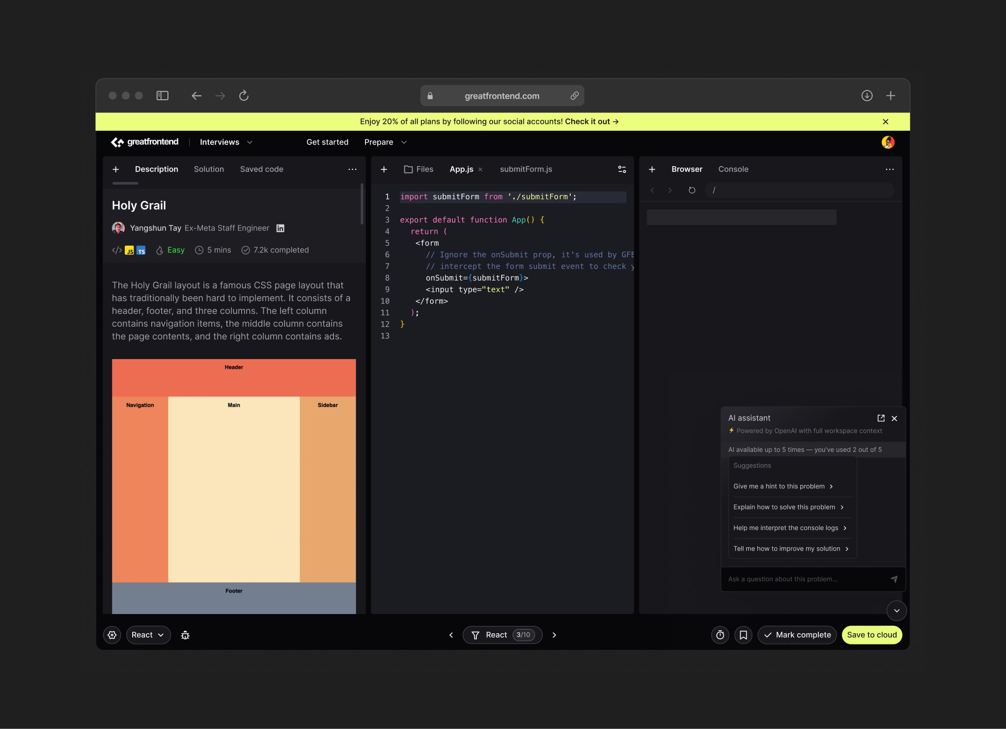Open the downloads icon in Safari
1006x729 pixels.
click(x=867, y=96)
